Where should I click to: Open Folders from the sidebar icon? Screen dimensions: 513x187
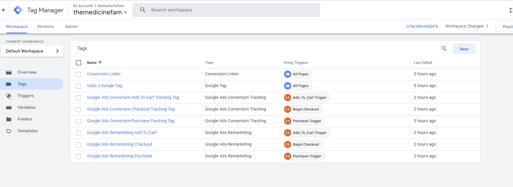click(9, 119)
